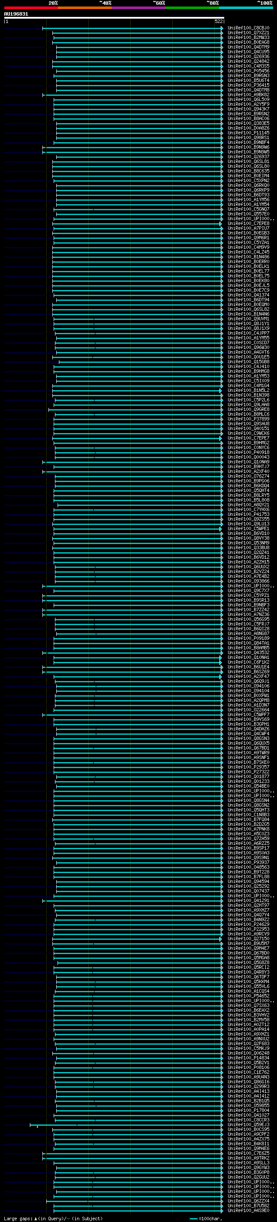Select hit label UniRef100_A9BK82
277x1222 pixels.
point(248,95)
